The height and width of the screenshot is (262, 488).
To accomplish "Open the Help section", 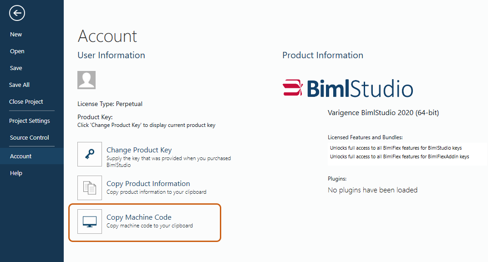I will pos(16,173).
